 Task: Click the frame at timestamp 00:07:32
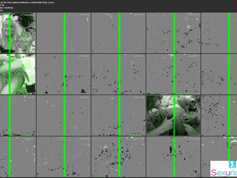(118, 74)
